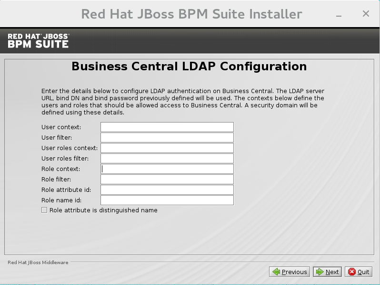Click the Red Hat JBoss Middleware footer text
This screenshot has width=380, height=285.
click(38, 262)
